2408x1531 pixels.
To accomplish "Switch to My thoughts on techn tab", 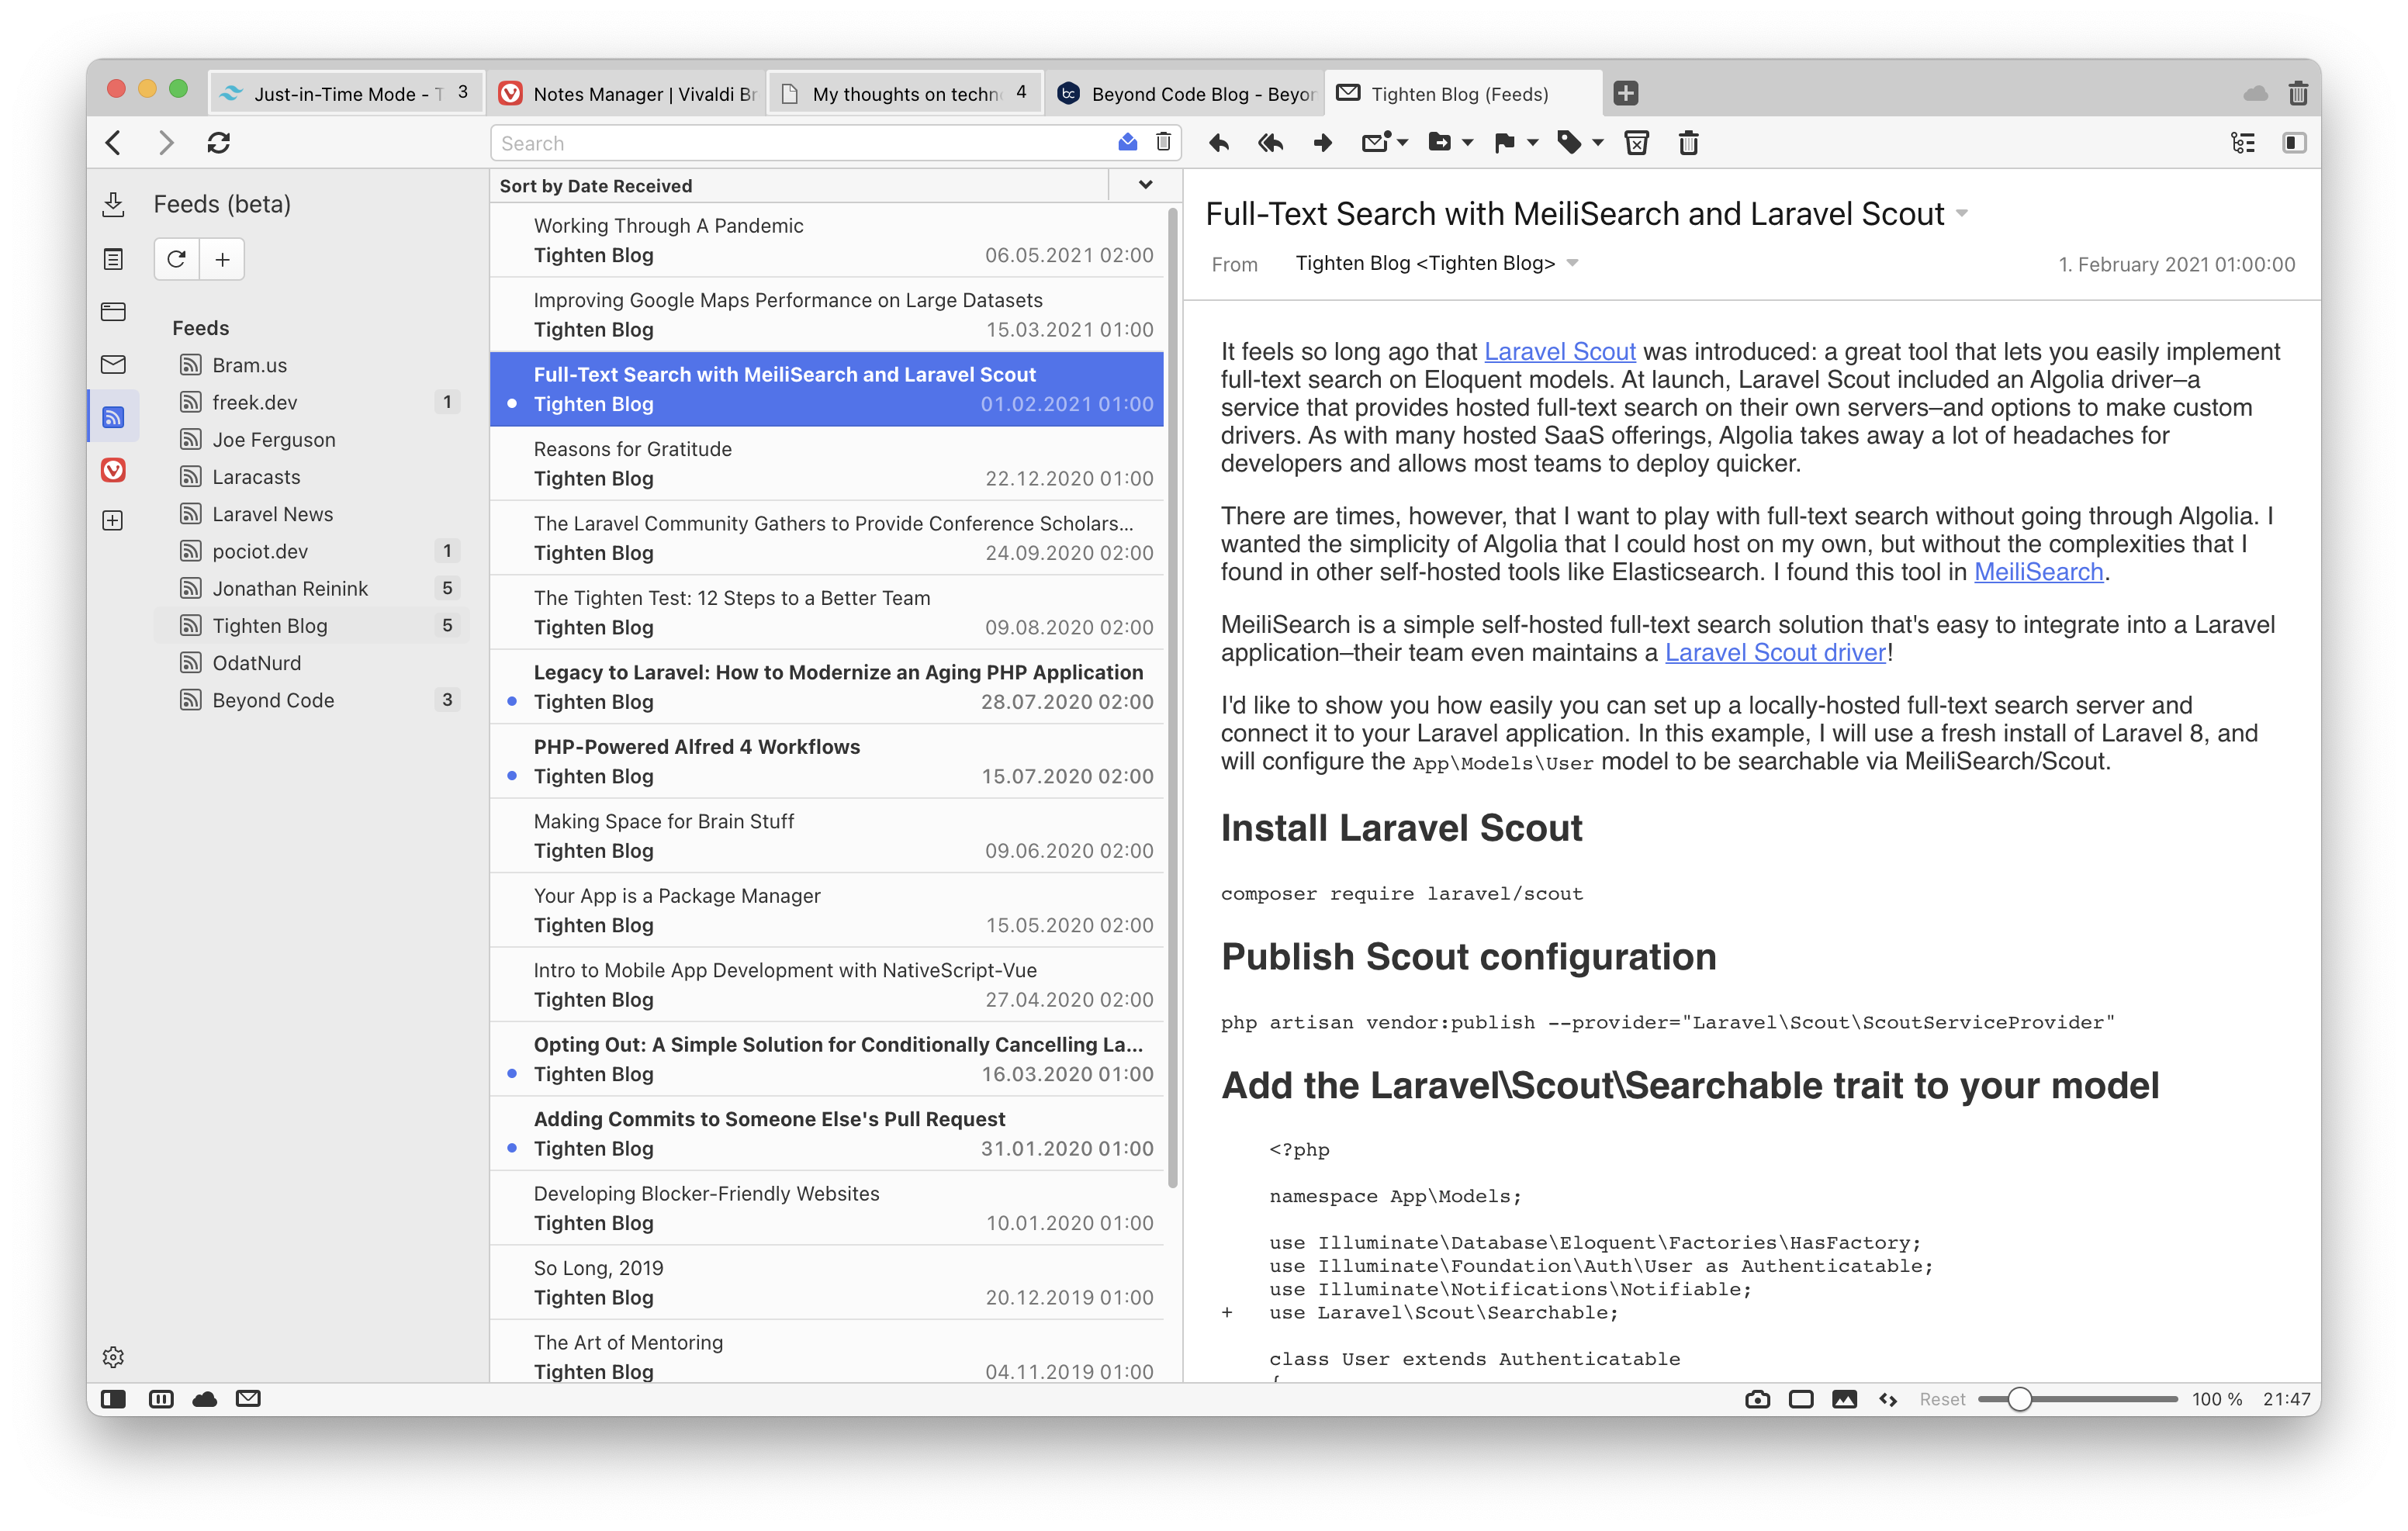I will click(906, 93).
